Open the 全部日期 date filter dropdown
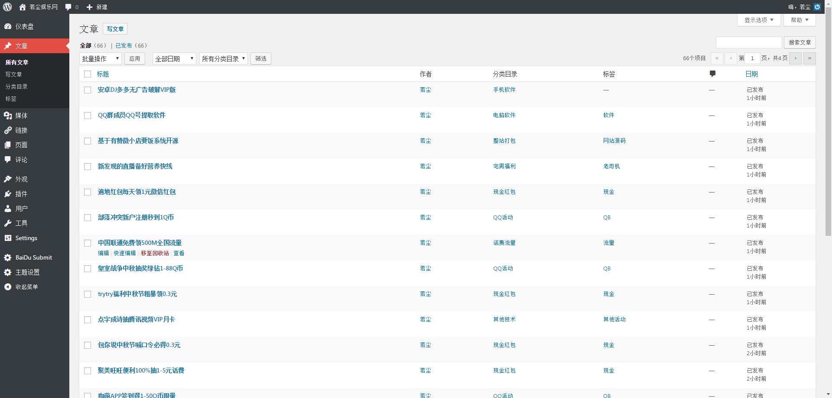Image resolution: width=832 pixels, height=398 pixels. click(174, 58)
